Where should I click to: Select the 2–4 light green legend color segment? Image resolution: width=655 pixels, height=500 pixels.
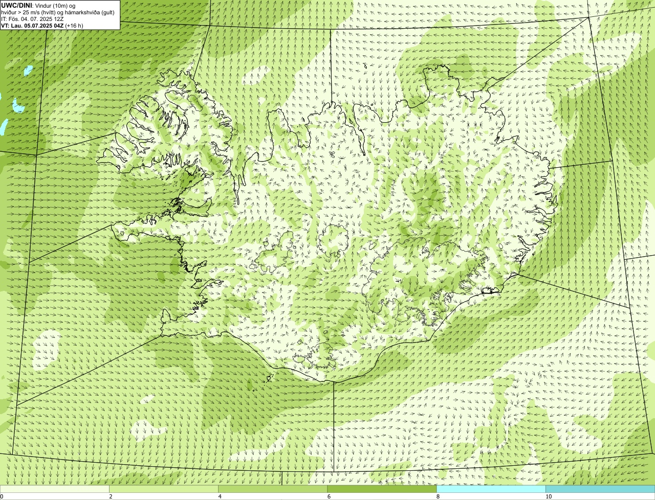tap(164, 489)
